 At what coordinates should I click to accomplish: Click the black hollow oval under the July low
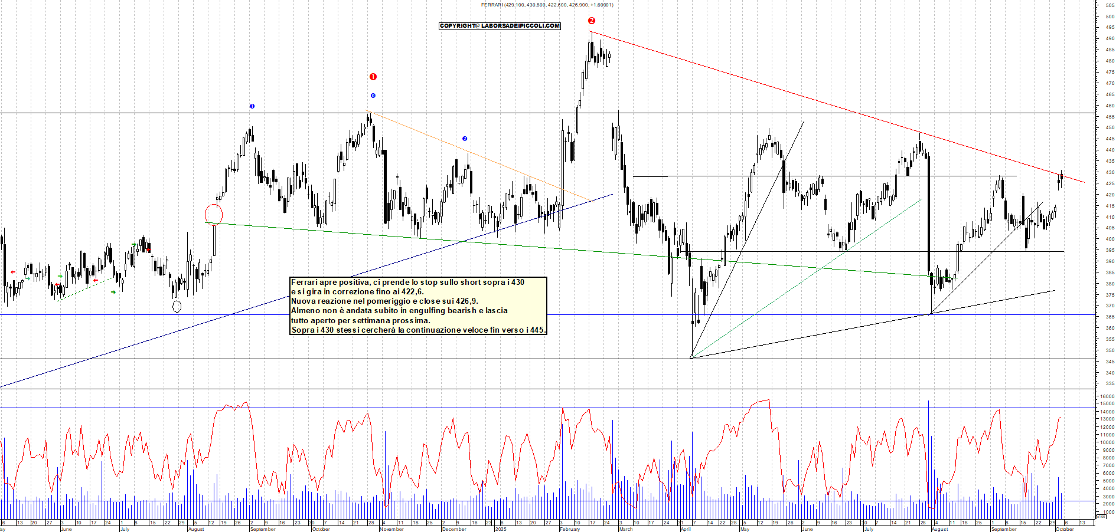tap(177, 306)
